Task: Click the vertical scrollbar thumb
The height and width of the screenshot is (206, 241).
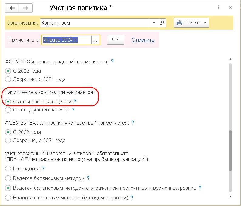Action: [x=230, y=150]
